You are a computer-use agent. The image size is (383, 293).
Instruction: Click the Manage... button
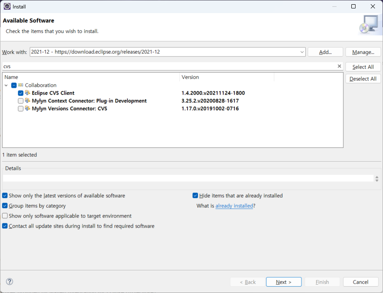pyautogui.click(x=363, y=52)
